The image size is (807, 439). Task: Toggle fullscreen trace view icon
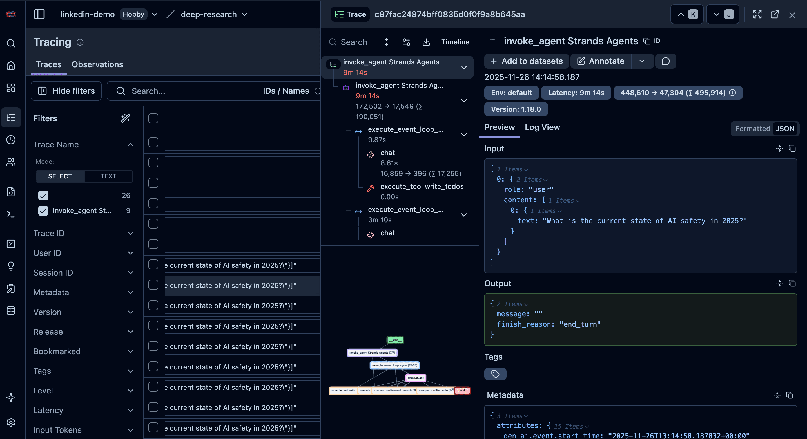(x=757, y=14)
